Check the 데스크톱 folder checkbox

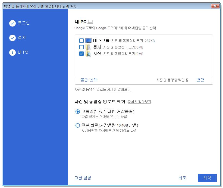point(81,41)
